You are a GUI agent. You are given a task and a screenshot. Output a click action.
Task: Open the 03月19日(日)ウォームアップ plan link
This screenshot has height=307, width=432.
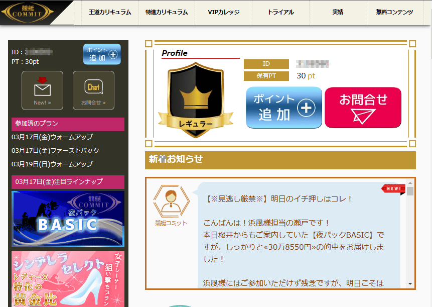[52, 164]
